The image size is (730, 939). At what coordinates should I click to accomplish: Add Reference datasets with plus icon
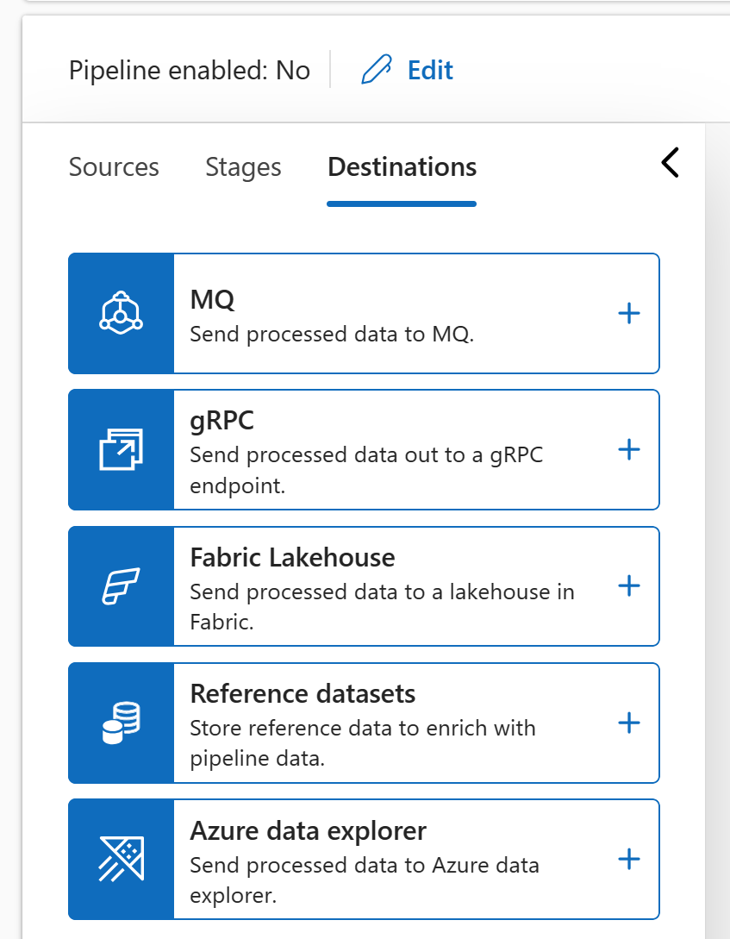629,723
